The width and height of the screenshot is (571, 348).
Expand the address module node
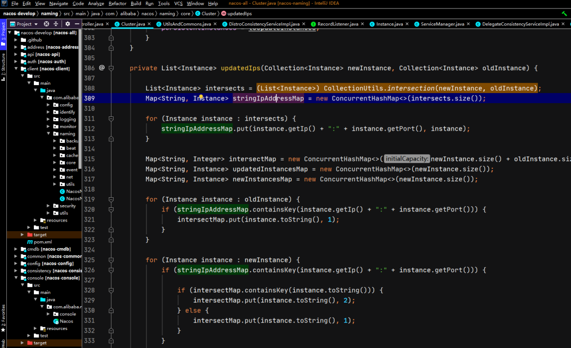(16, 47)
